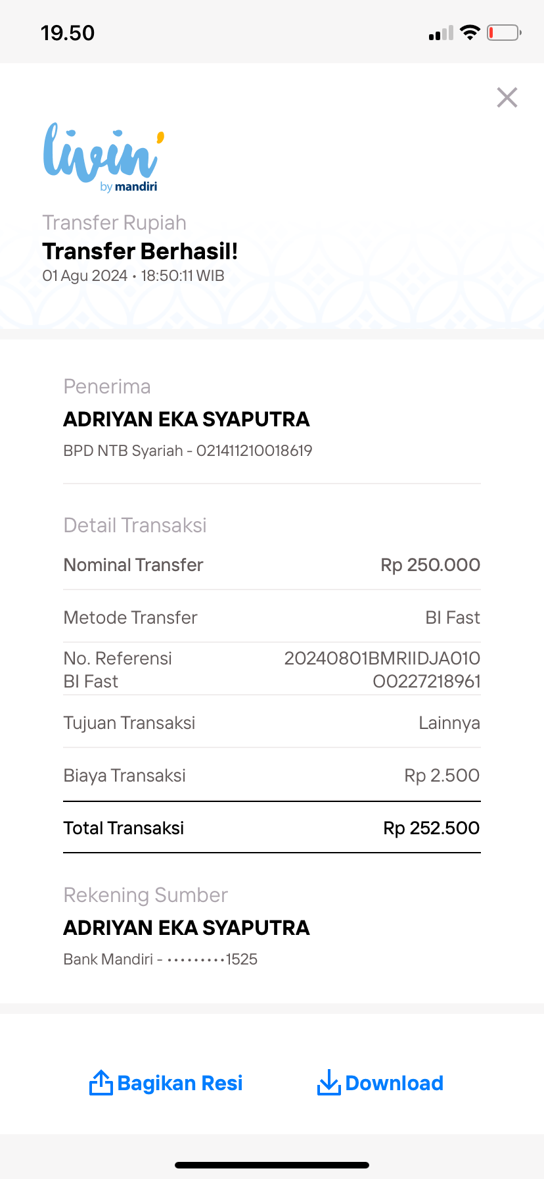
Task: Tap the Wi-Fi status icon
Action: [470, 32]
